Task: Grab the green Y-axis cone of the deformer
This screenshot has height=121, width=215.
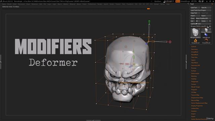Action: 149,22
